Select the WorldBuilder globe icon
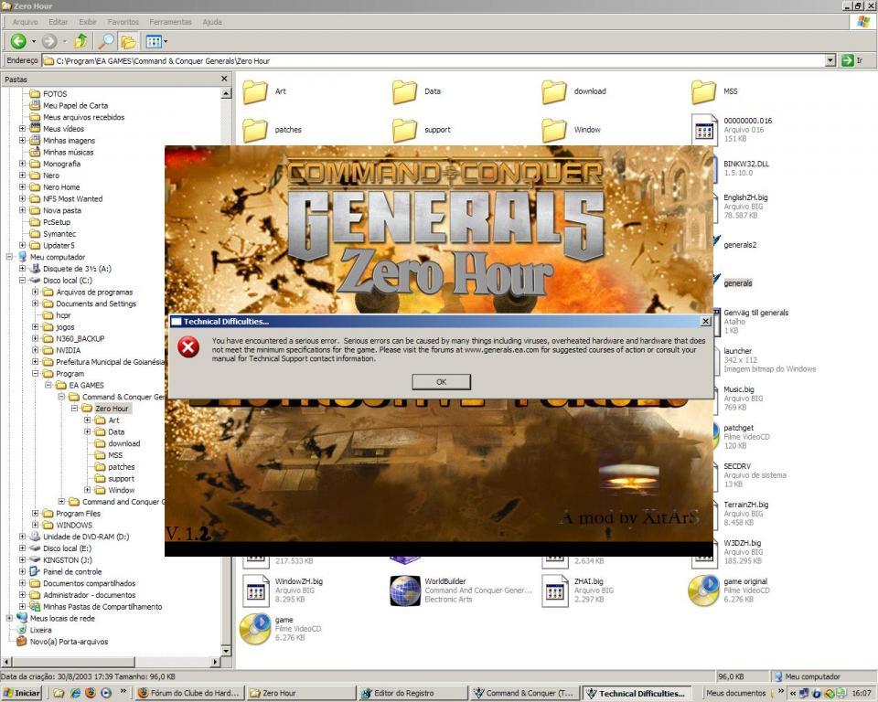 [405, 590]
